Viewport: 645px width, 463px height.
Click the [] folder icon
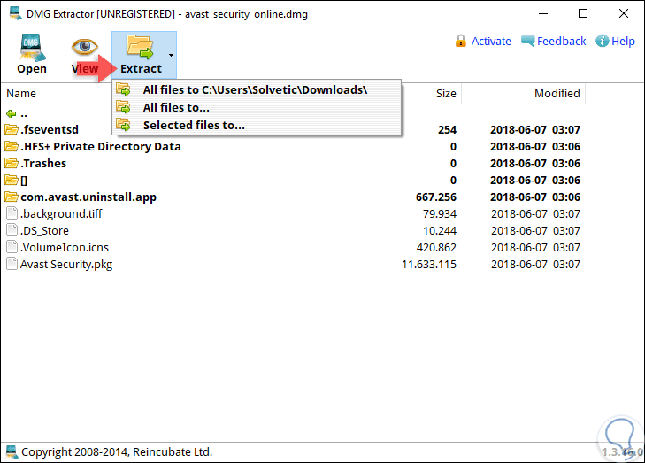[x=12, y=181]
